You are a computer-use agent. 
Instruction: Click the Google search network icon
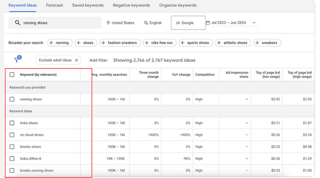coord(178,23)
